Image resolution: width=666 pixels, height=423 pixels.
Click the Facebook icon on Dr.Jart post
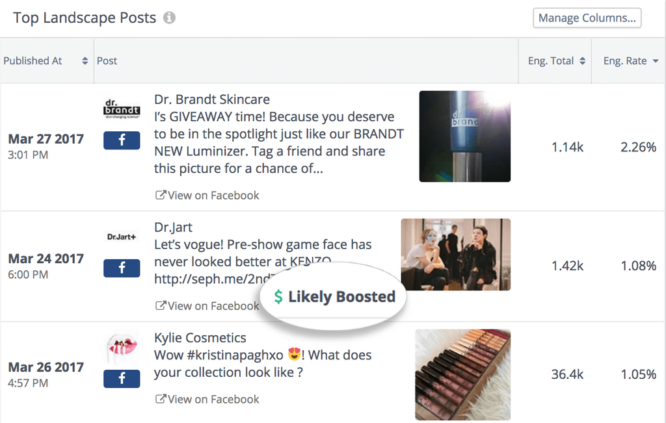(122, 268)
